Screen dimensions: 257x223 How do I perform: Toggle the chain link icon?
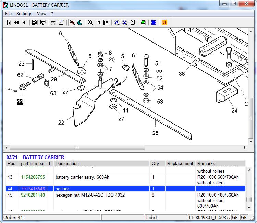point(72,23)
